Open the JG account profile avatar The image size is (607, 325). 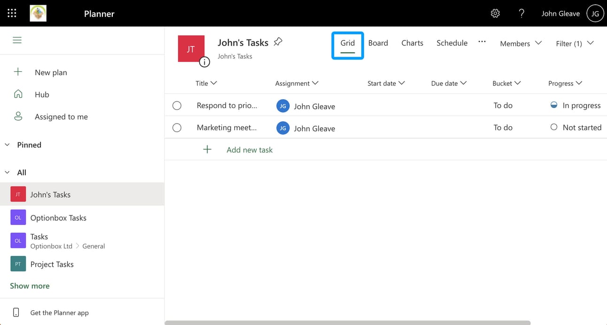pos(595,14)
